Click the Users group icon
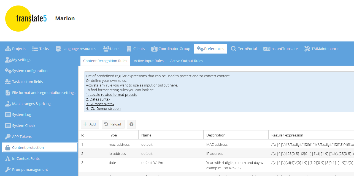Image resolution: width=354 pixels, height=176 pixels. (106, 49)
